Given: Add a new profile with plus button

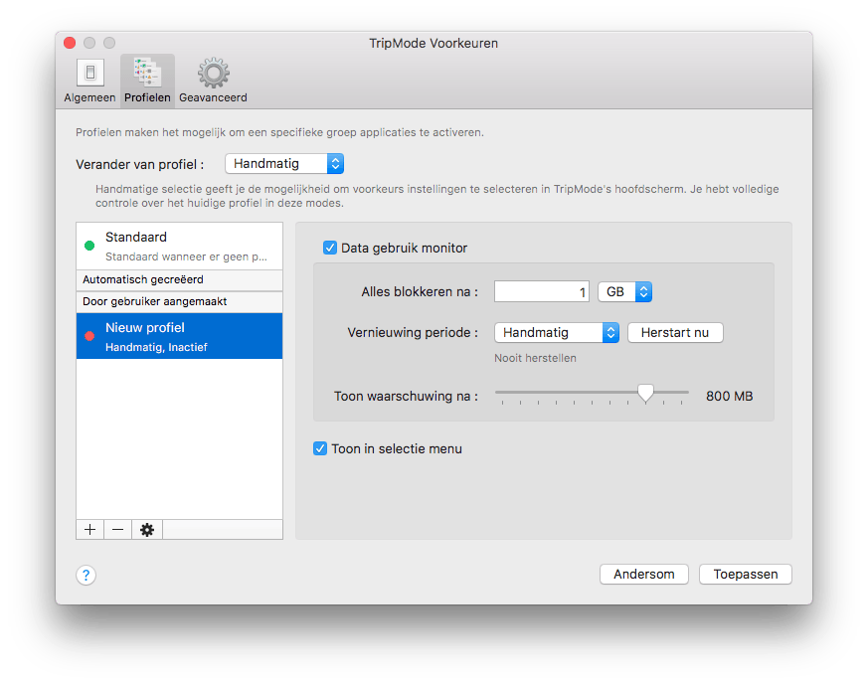Looking at the screenshot, I should click(x=89, y=530).
